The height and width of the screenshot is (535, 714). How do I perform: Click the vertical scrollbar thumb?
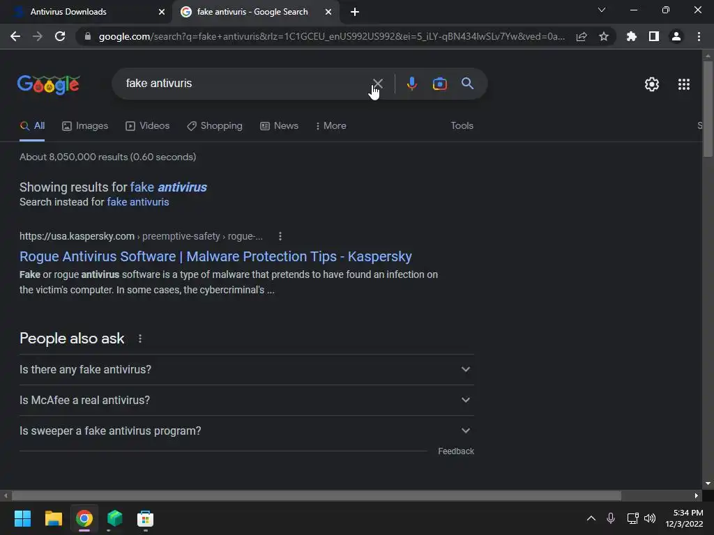pyautogui.click(x=708, y=108)
